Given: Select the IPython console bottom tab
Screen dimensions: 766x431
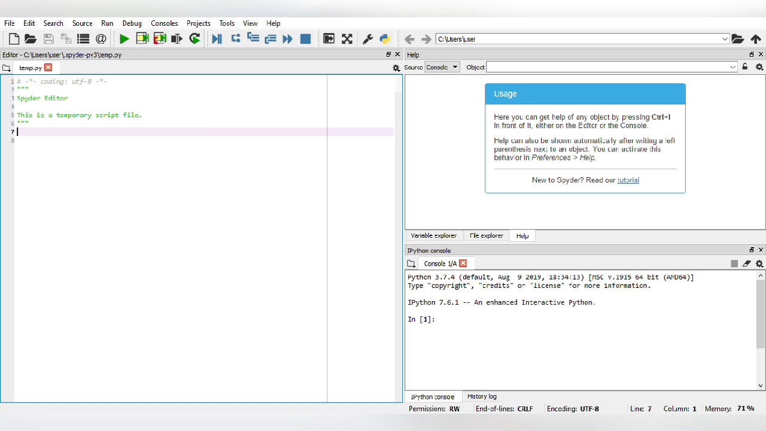Looking at the screenshot, I should [x=433, y=397].
